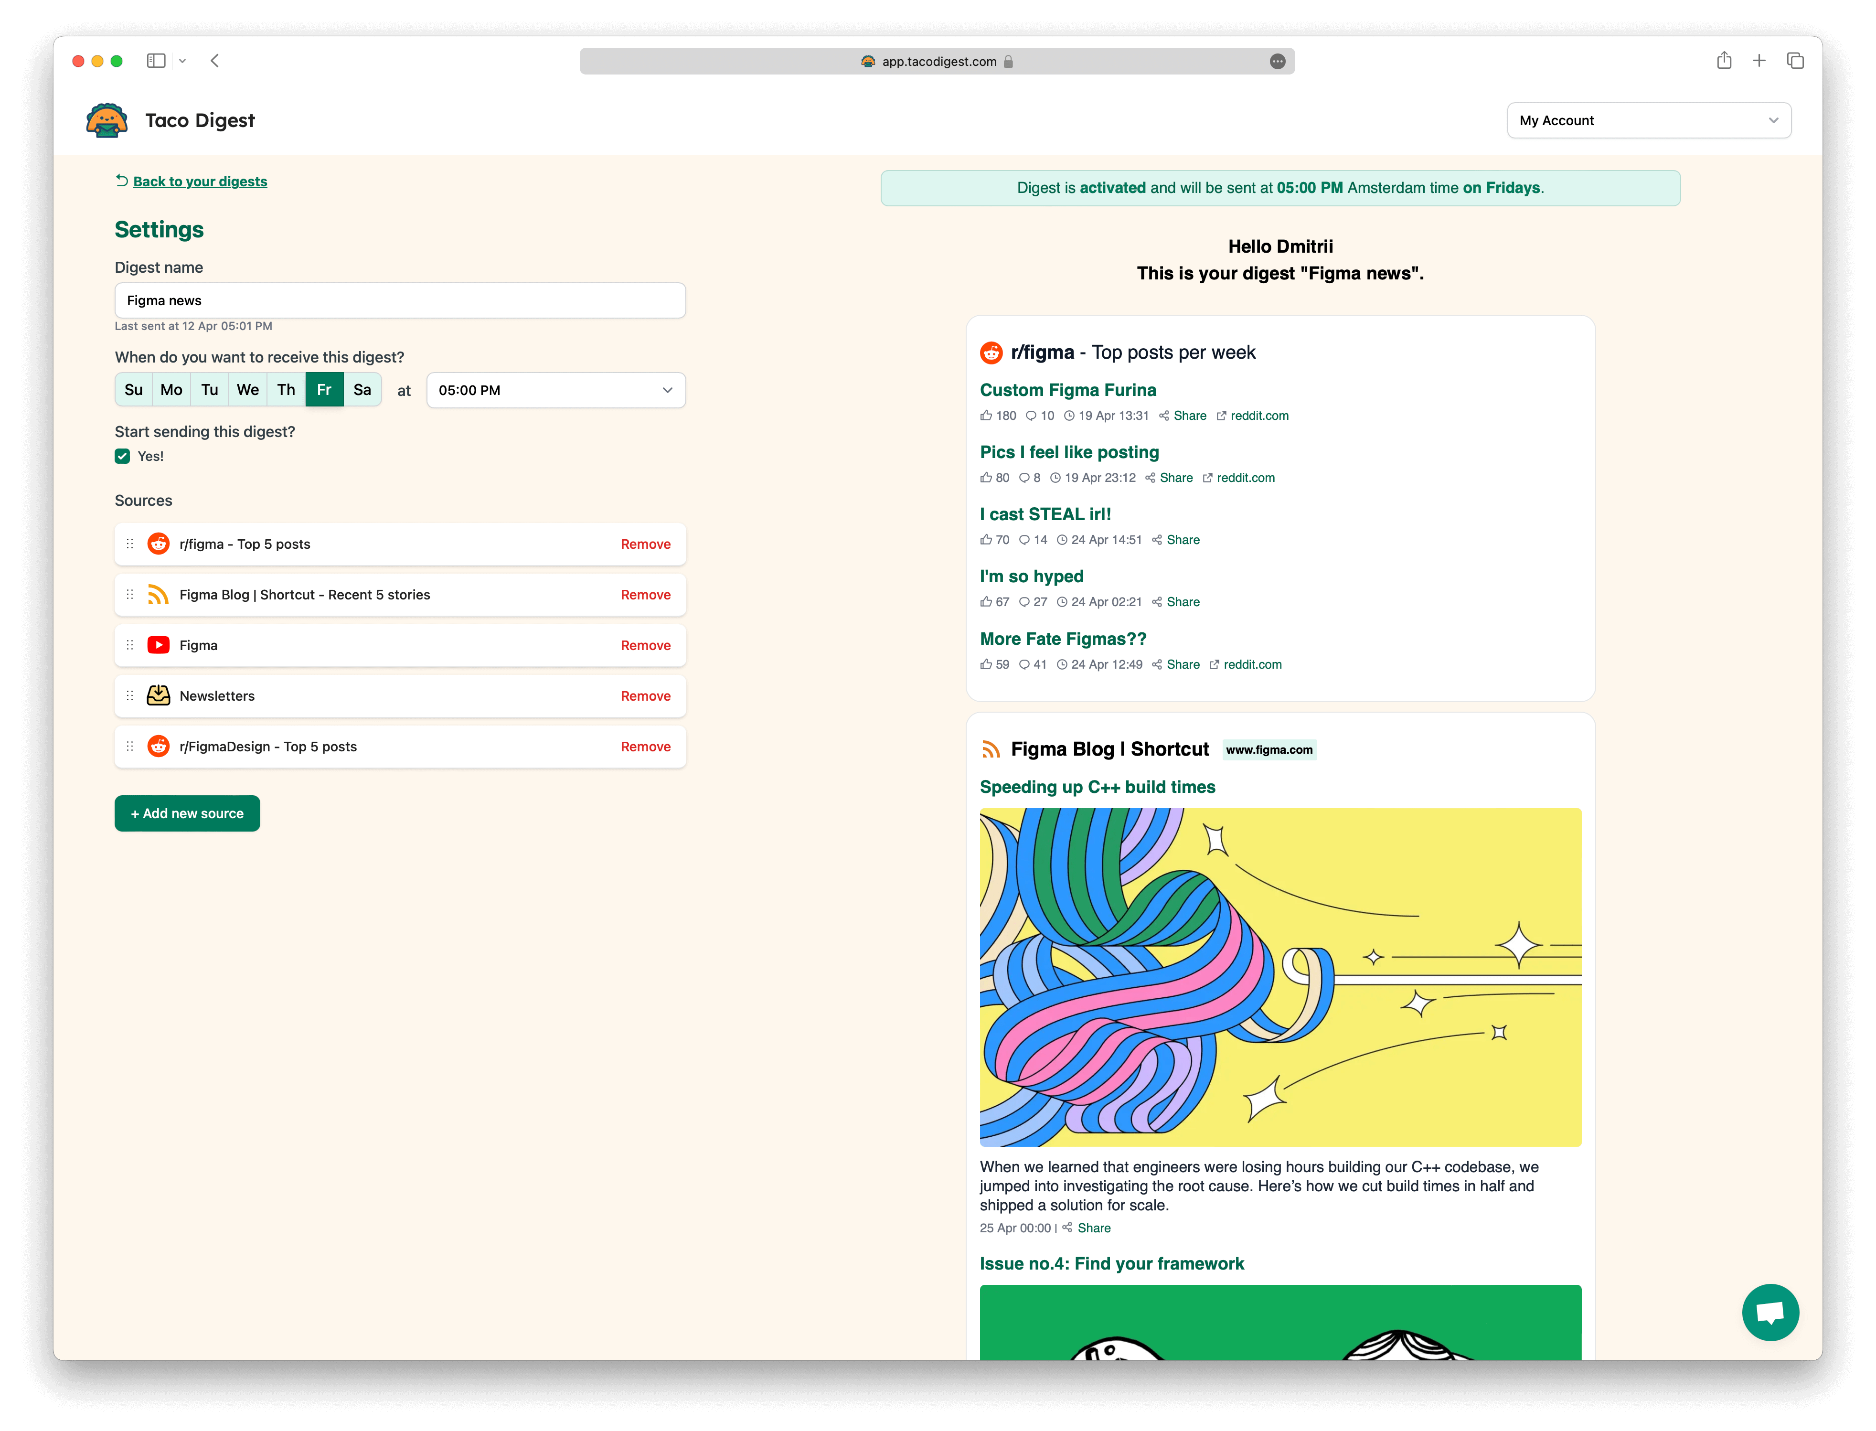Click drag handle for r/FigmaDesign source
This screenshot has height=1431, width=1876.
pyautogui.click(x=130, y=746)
